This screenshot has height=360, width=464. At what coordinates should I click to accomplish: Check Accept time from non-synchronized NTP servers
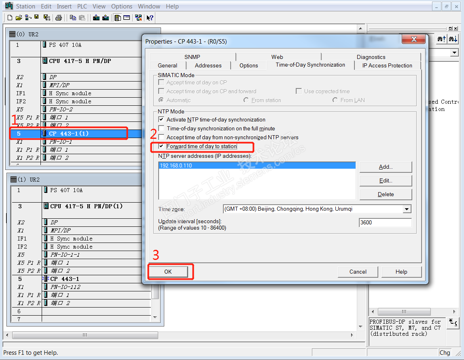(161, 137)
